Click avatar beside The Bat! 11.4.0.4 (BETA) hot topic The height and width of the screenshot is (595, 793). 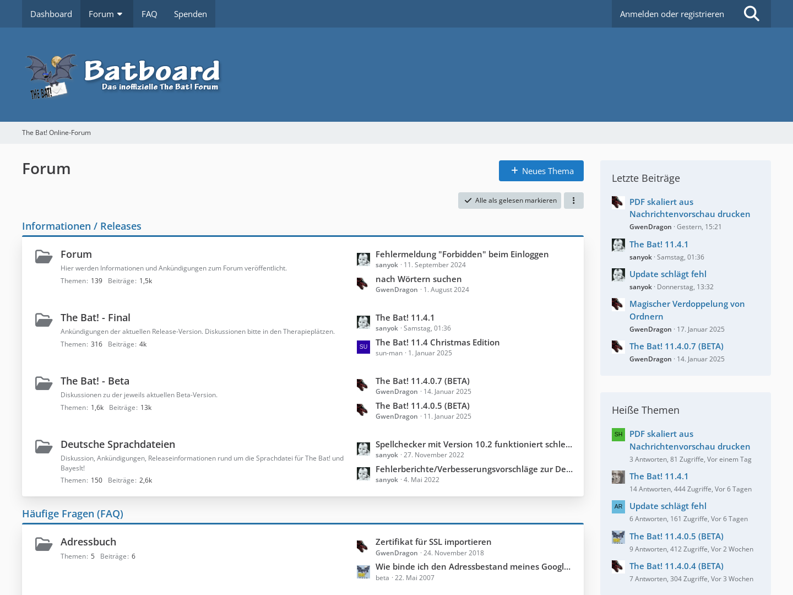coord(618,567)
